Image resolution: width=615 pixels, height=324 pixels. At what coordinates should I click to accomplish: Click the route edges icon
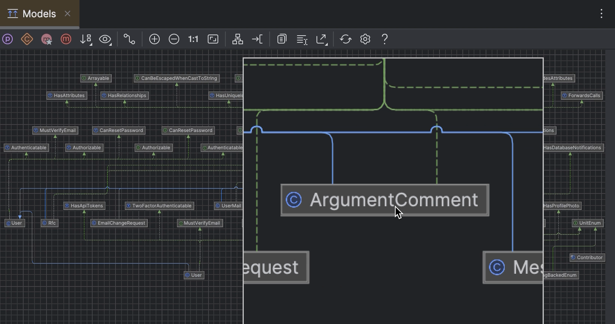coord(257,39)
